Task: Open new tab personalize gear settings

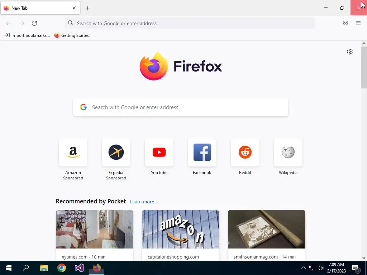Action: [x=350, y=52]
